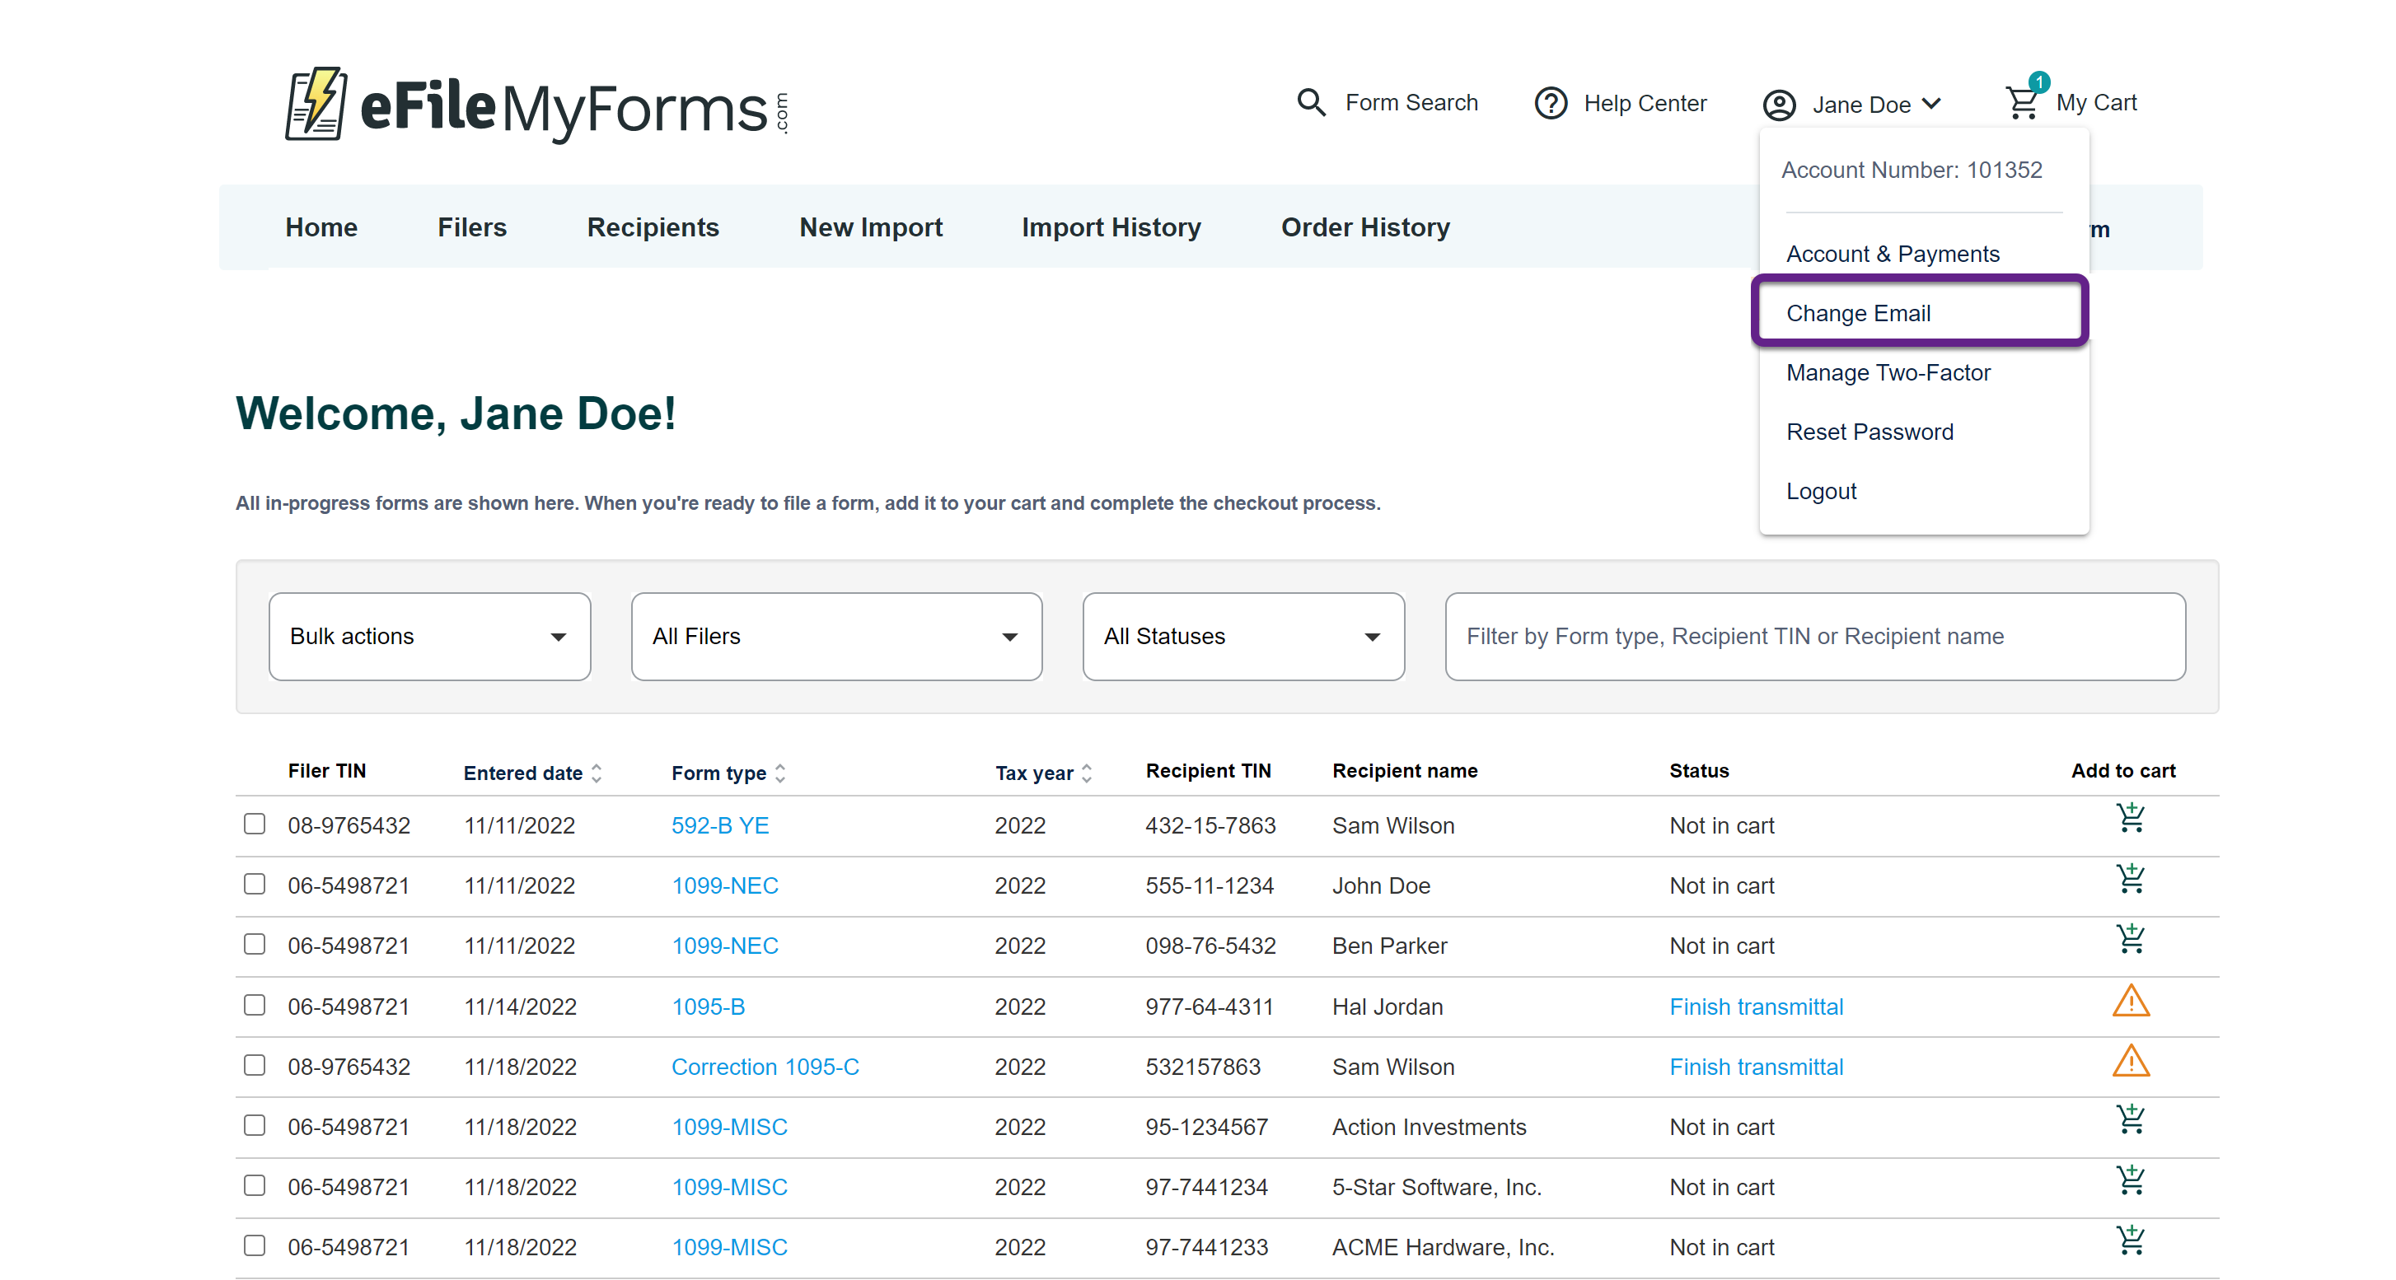The image size is (2396, 1280).
Task: Select Account & Payments menu item
Action: pyautogui.click(x=1892, y=254)
